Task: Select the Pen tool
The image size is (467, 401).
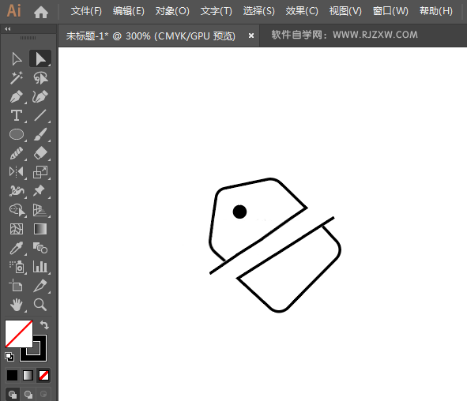Action: 17,96
